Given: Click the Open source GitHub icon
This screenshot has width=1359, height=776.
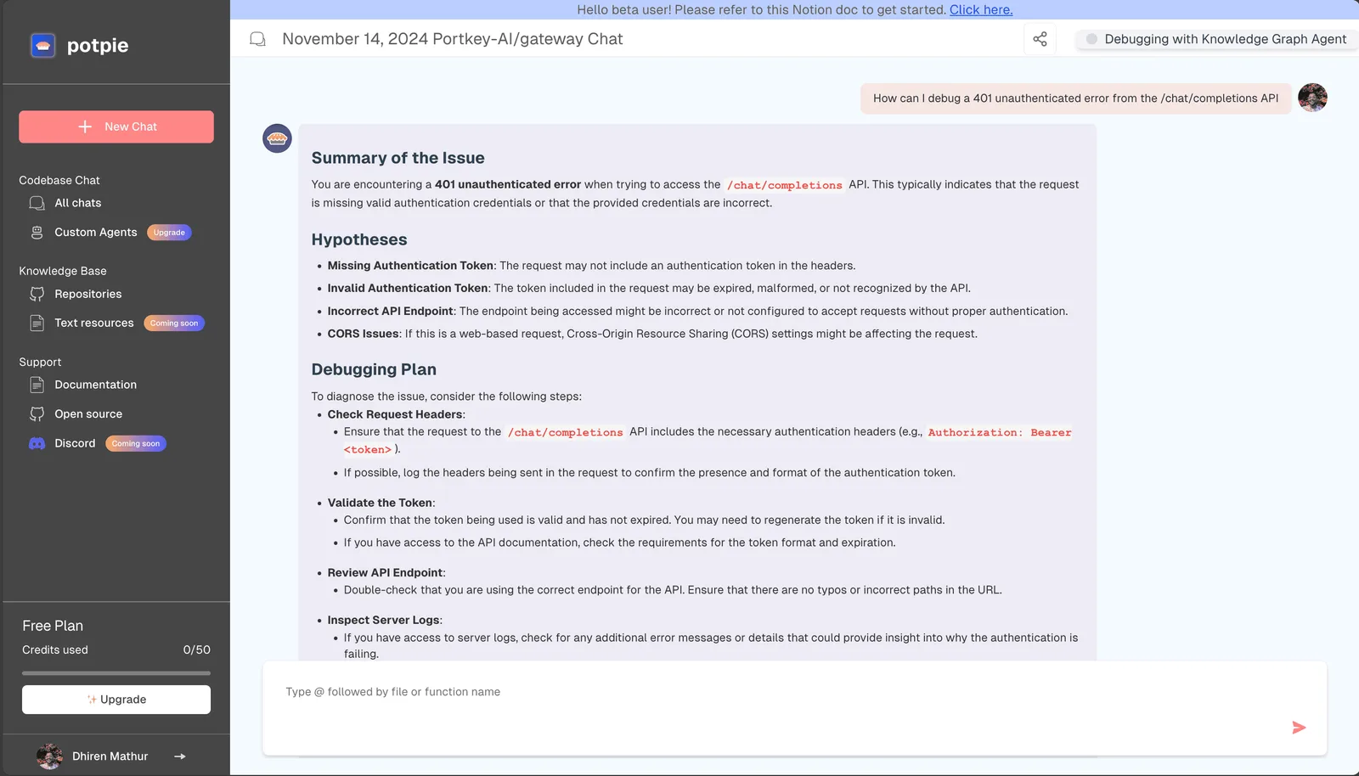Looking at the screenshot, I should 37,414.
